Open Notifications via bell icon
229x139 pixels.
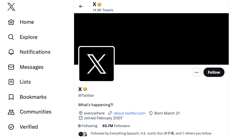click(11, 52)
